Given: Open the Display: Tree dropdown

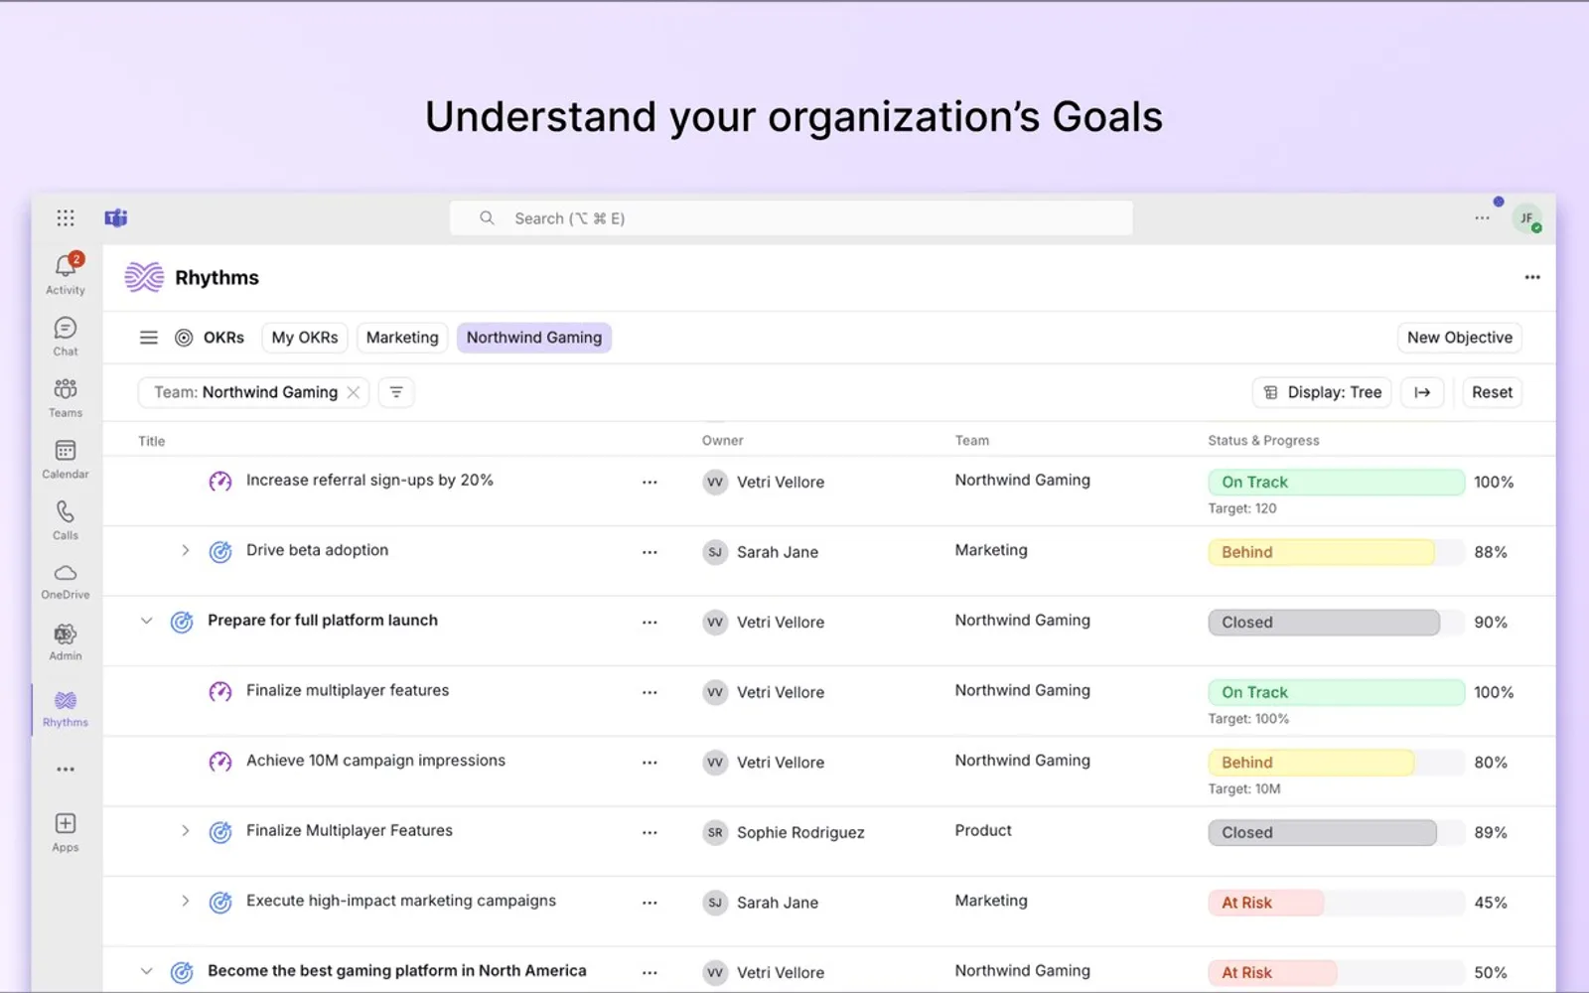Looking at the screenshot, I should click(x=1323, y=392).
